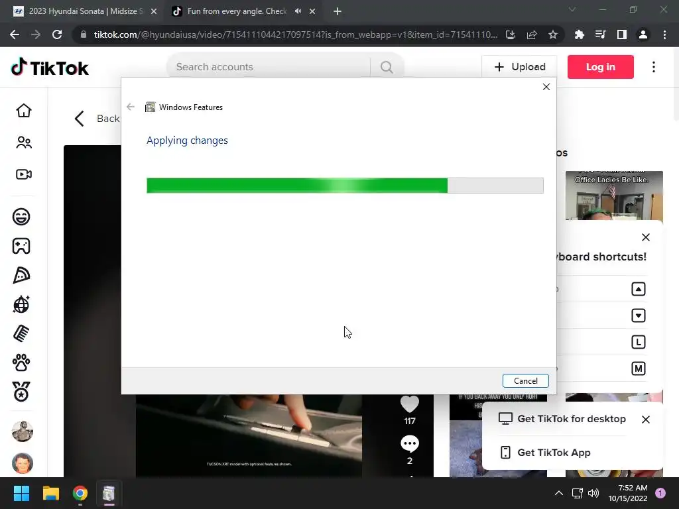Click the tiktok.com address bar

(294, 34)
